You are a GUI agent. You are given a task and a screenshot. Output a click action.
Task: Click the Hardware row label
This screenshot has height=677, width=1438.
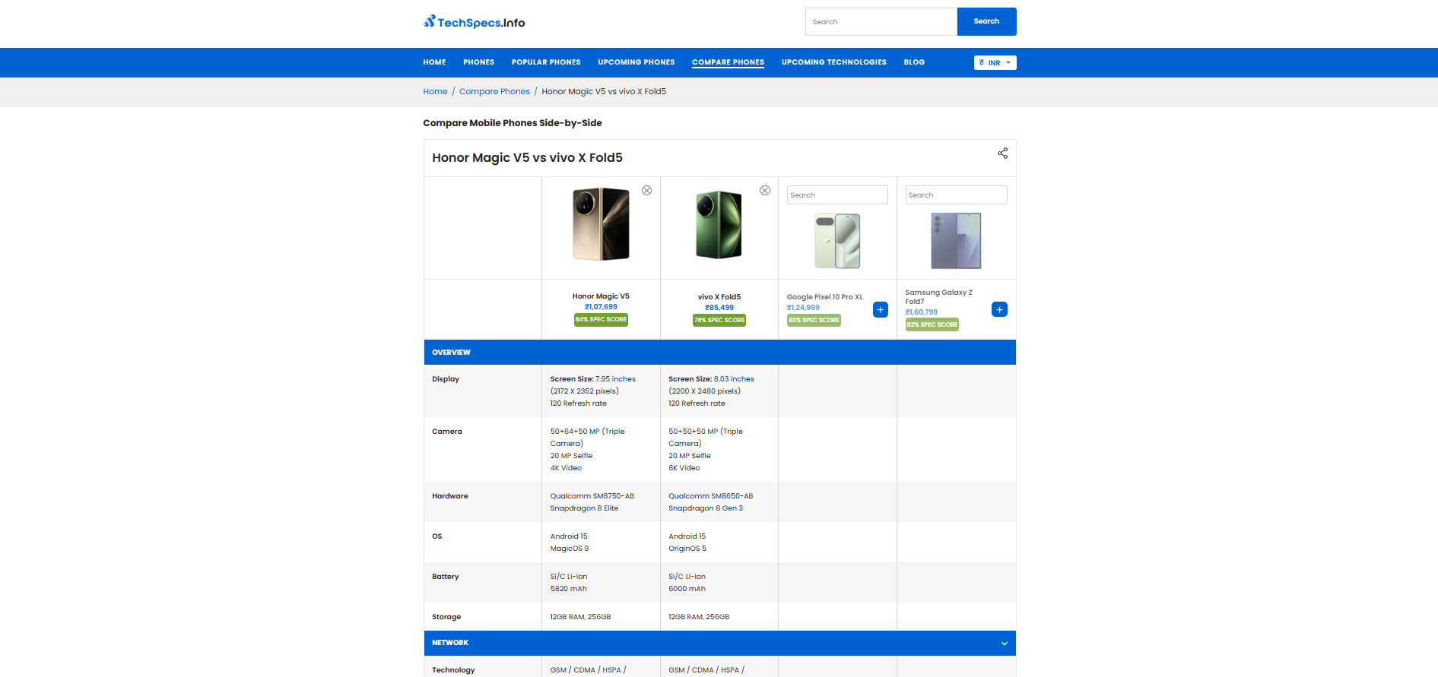click(450, 496)
